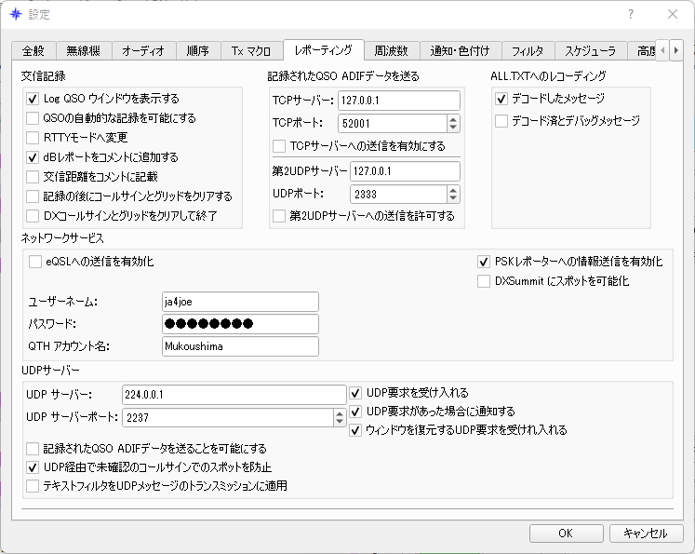Close the 設定 dialog window
Image resolution: width=695 pixels, height=554 pixels.
point(673,14)
